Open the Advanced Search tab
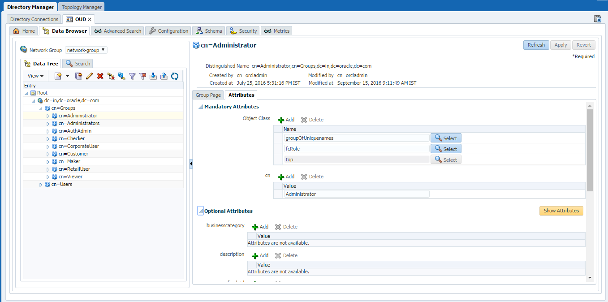Image resolution: width=608 pixels, height=302 pixels. pyautogui.click(x=118, y=31)
